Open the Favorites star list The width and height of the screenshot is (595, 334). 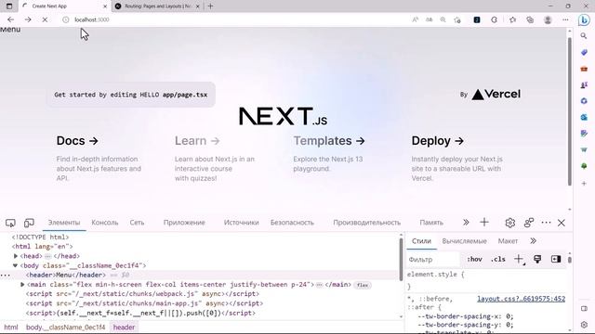512,19
